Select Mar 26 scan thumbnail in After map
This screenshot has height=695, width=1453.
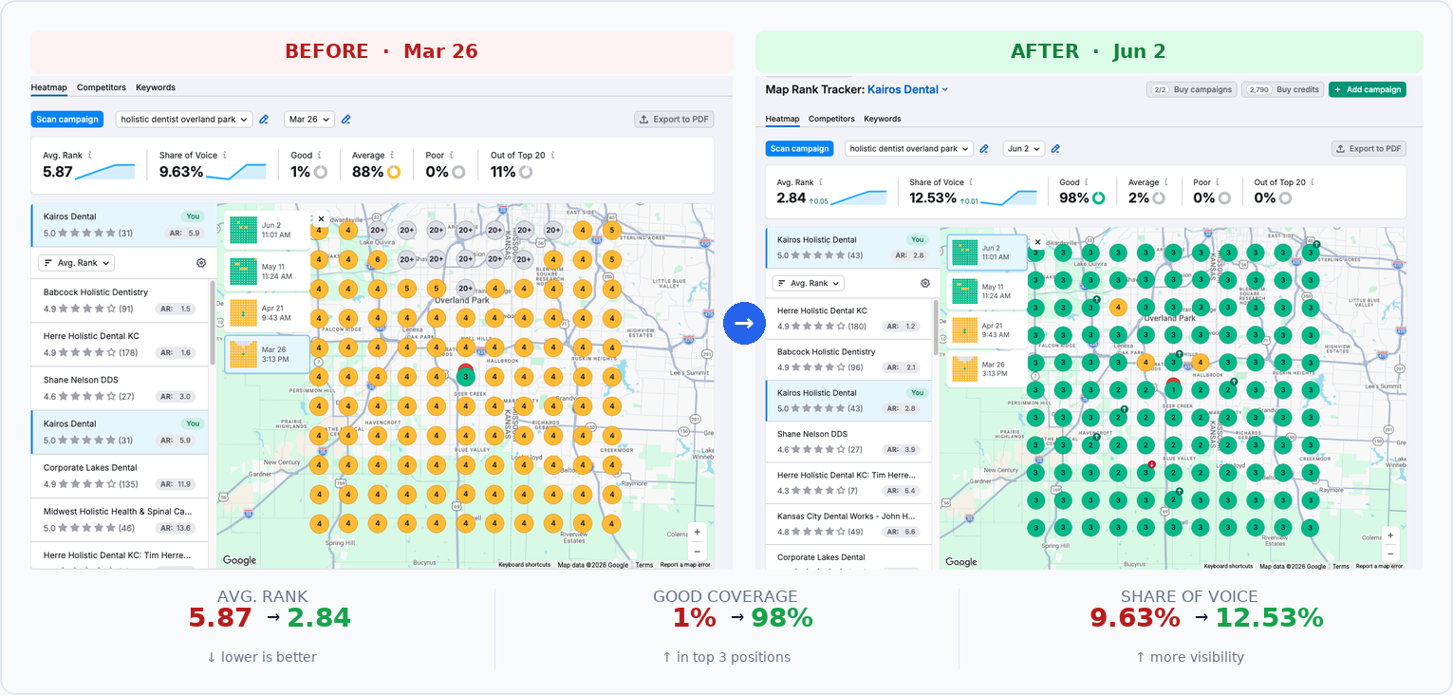pyautogui.click(x=987, y=369)
